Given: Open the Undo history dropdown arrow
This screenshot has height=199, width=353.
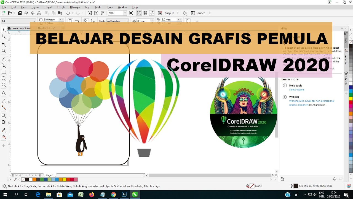Looking at the screenshot, I should [73, 13].
